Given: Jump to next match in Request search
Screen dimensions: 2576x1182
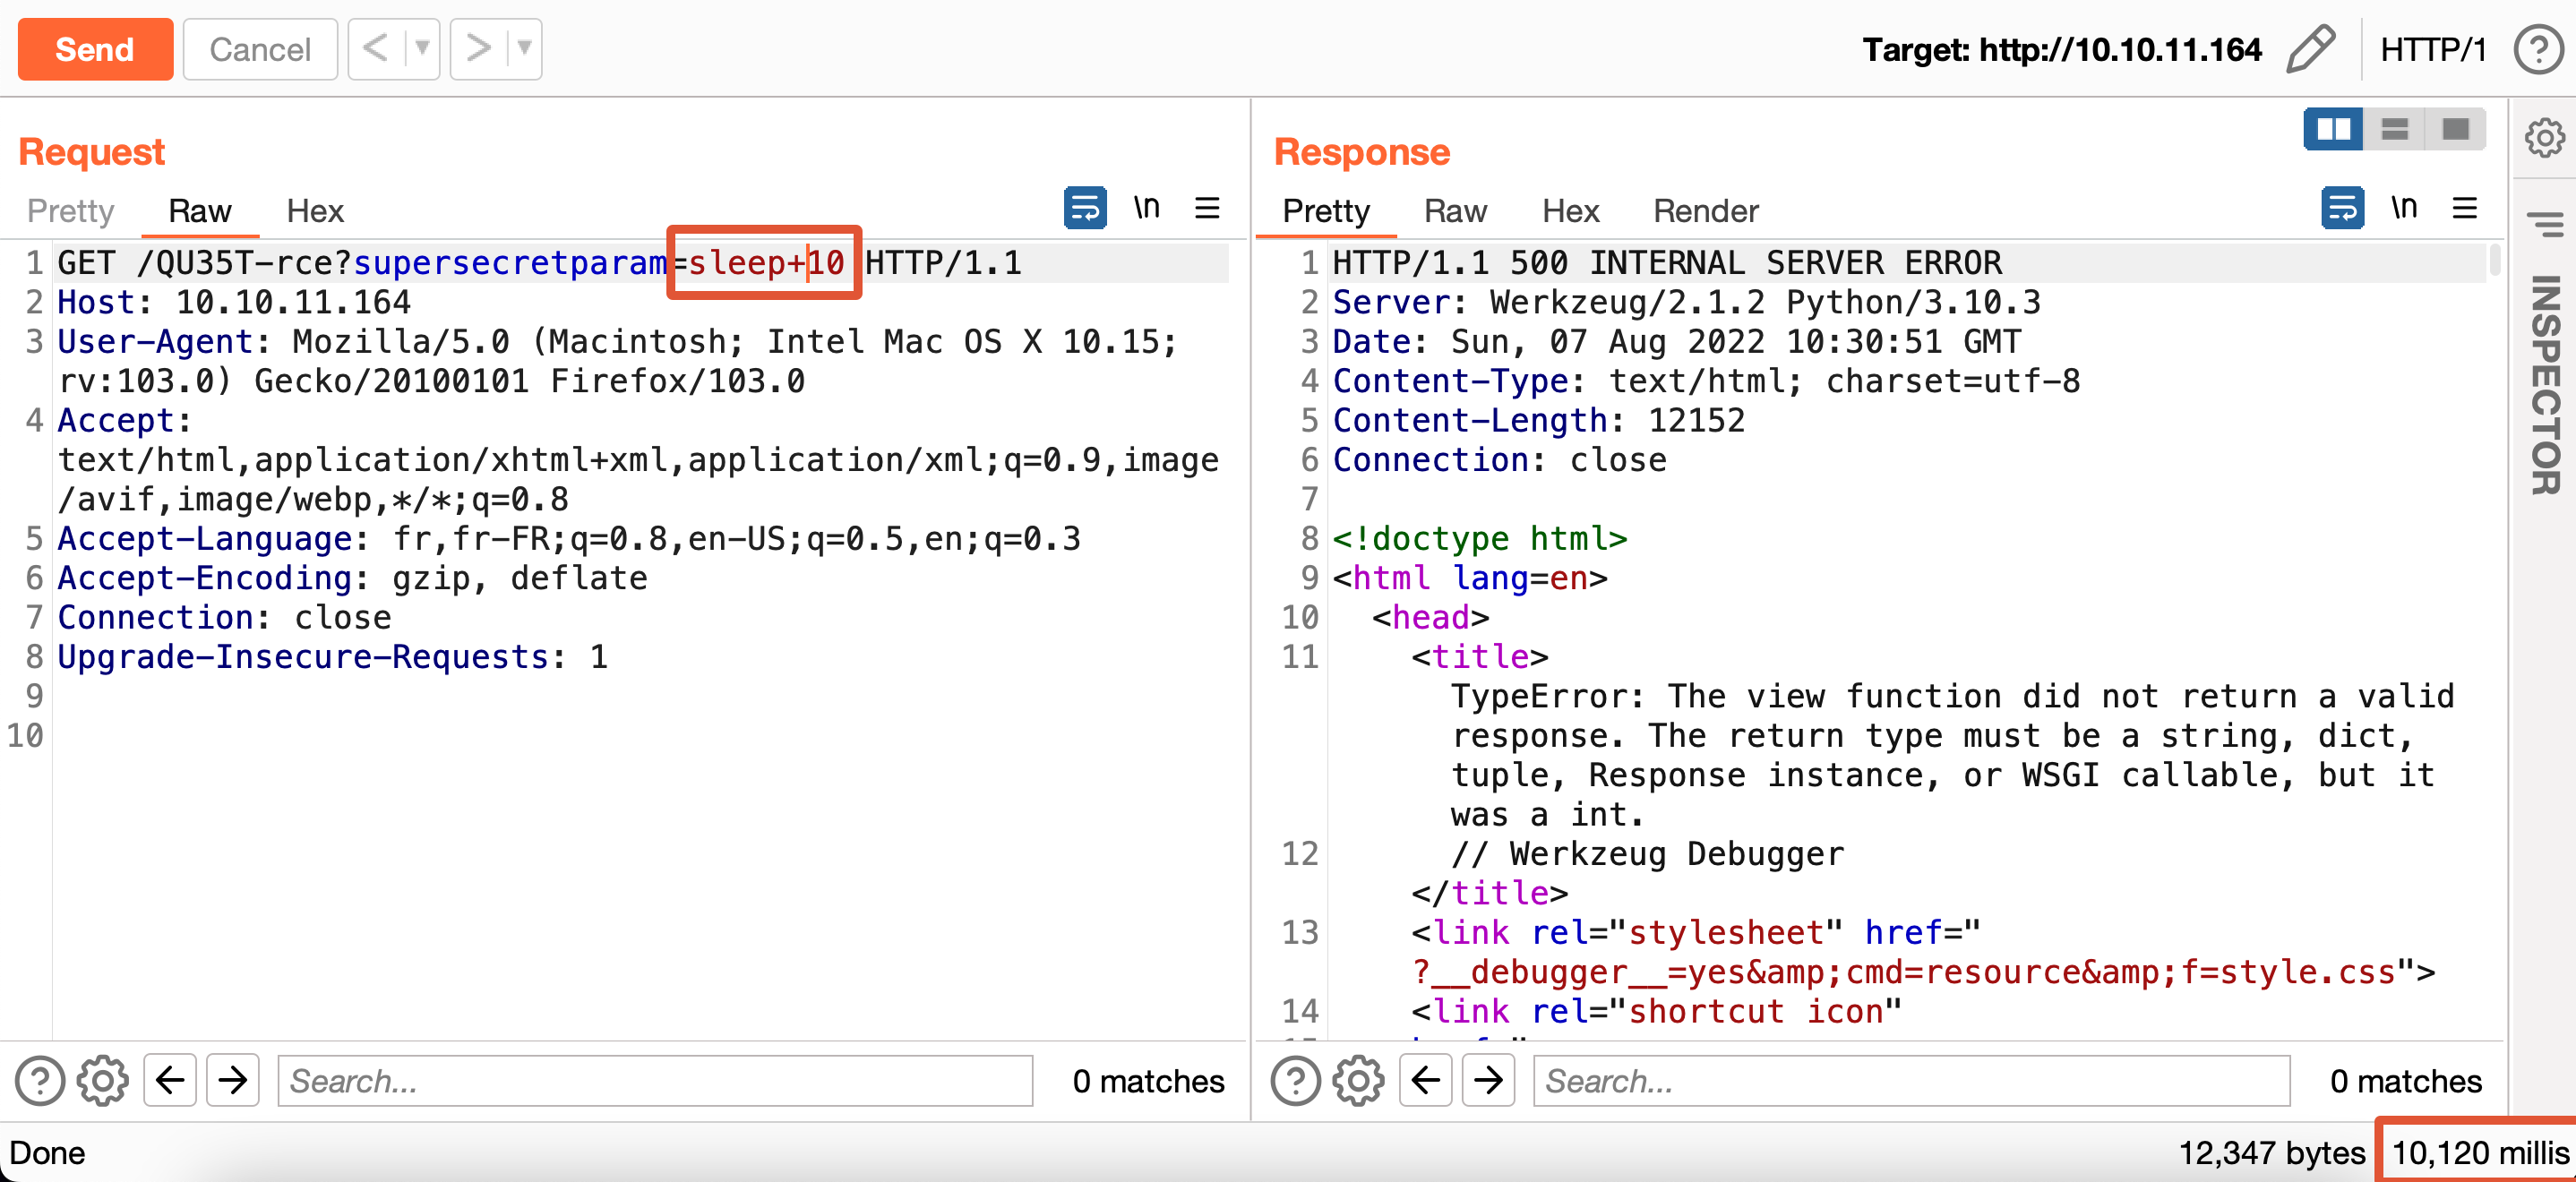Looking at the screenshot, I should [233, 1080].
